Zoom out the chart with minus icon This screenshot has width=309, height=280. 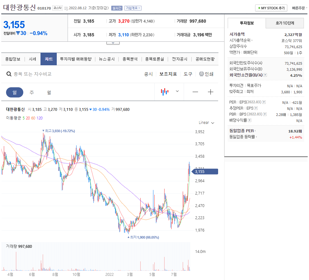(195, 92)
